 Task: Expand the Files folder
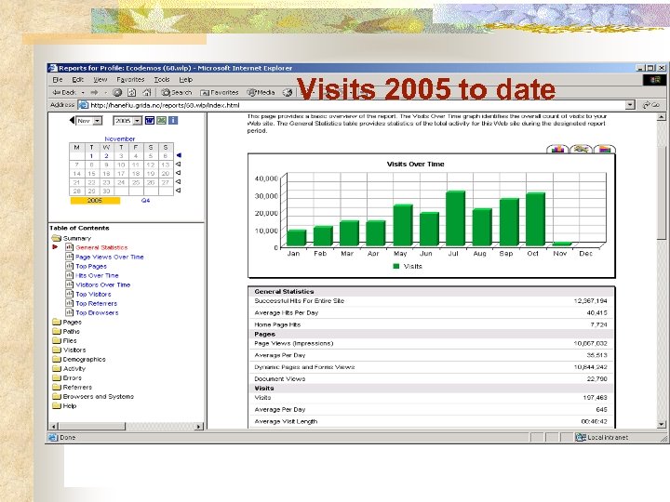[57, 340]
